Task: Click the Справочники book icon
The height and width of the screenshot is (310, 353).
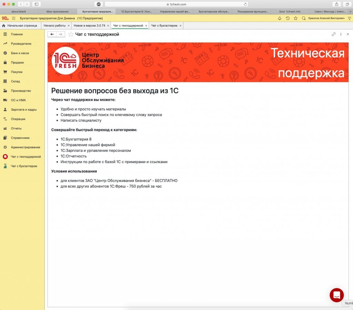Action: click(x=5, y=138)
